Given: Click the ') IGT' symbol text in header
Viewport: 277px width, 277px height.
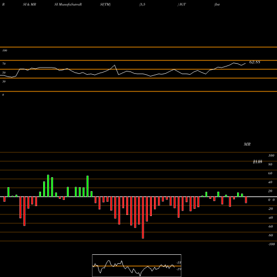Looking at the screenshot, I should (182, 4).
